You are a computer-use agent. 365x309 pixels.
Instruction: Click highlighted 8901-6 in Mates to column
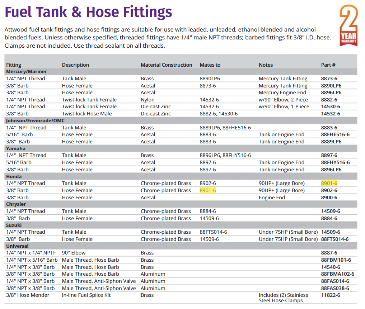(x=208, y=190)
